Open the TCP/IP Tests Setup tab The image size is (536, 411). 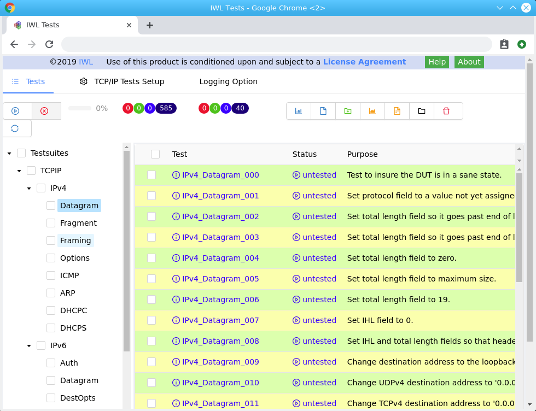(x=130, y=81)
